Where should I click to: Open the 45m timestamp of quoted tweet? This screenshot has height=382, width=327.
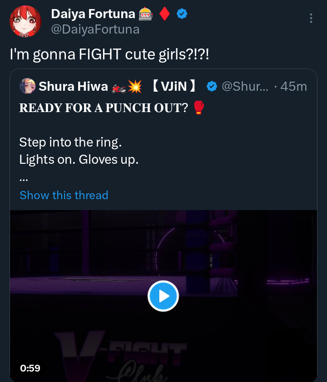point(294,86)
